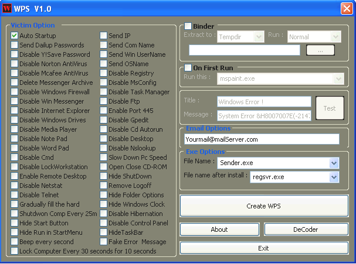
Task: Enable the Binder checkbox
Action: coord(188,26)
